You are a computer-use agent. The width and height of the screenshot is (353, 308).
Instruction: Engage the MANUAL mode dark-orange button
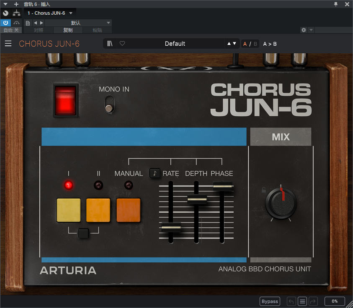coord(128,210)
